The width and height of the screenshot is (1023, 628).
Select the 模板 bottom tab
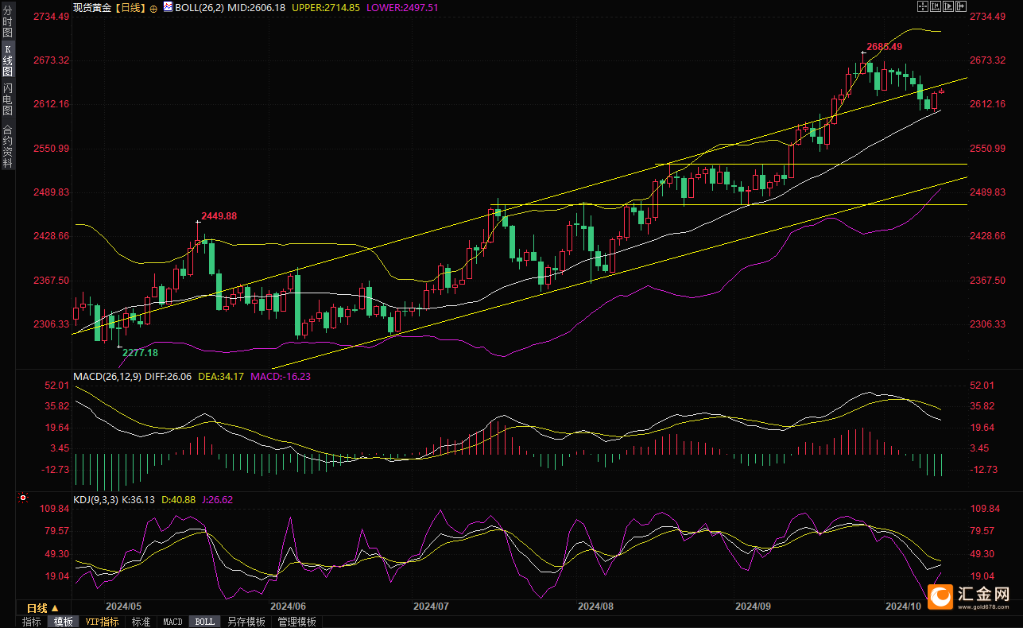63,622
